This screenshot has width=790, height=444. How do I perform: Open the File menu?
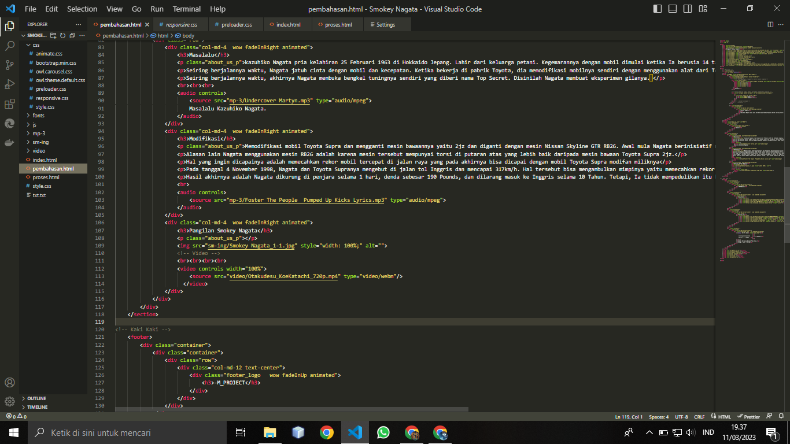point(31,9)
